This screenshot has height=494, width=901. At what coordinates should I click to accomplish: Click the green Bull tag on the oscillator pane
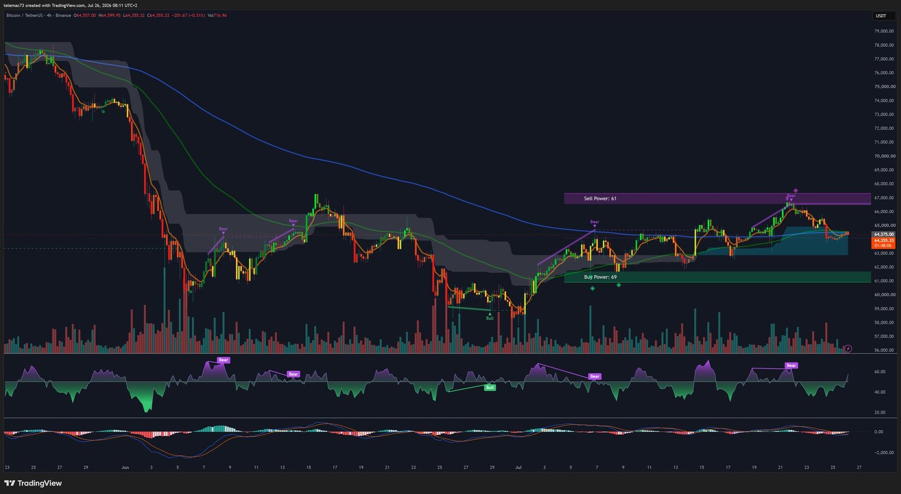click(x=490, y=388)
